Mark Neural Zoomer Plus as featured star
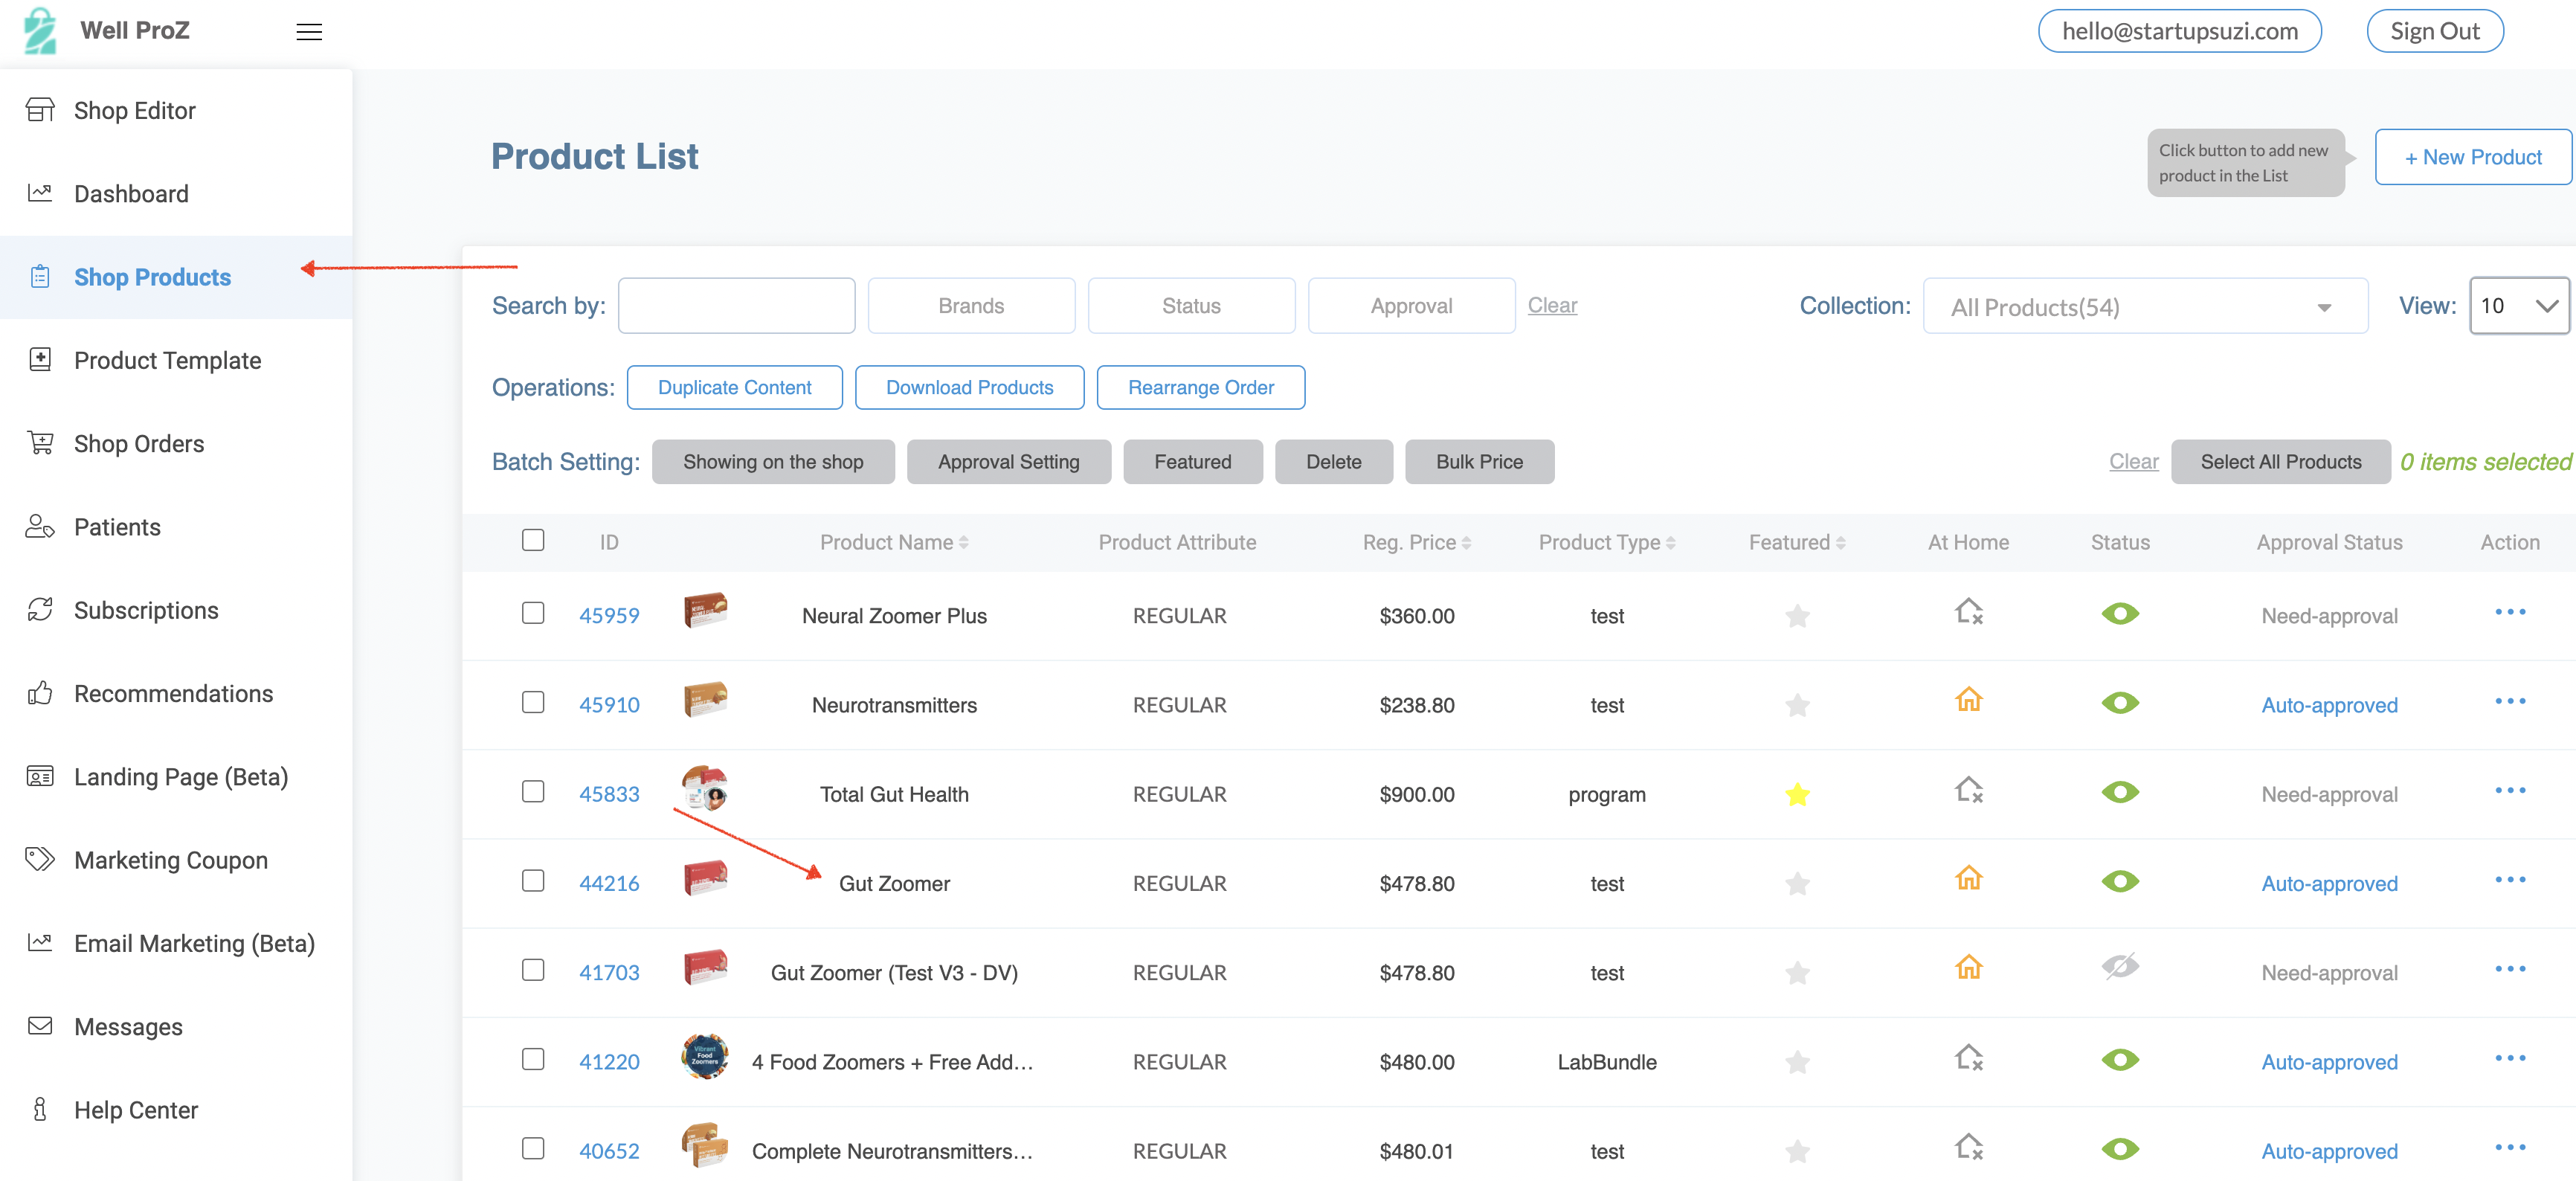The height and width of the screenshot is (1181, 2576). pos(1797,616)
